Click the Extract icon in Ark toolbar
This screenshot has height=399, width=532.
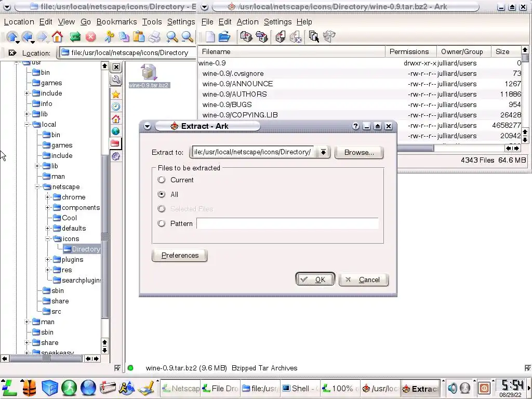pos(281,37)
